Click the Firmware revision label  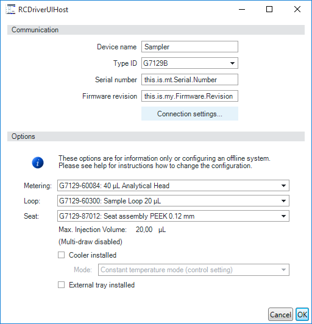pos(110,96)
